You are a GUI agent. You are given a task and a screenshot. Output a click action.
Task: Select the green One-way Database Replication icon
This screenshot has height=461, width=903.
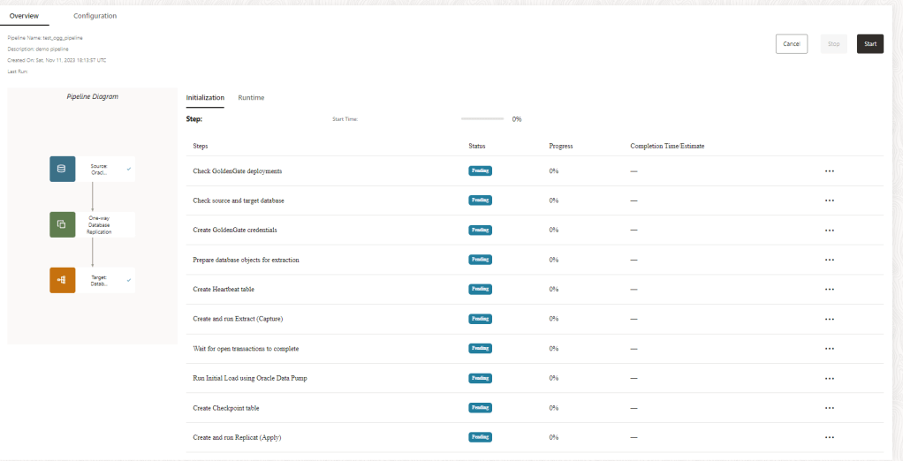(x=62, y=224)
